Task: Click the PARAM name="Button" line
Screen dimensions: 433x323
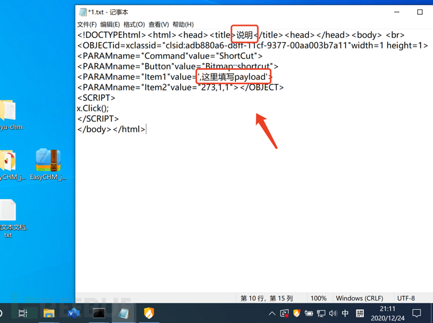Action: pyautogui.click(x=178, y=67)
